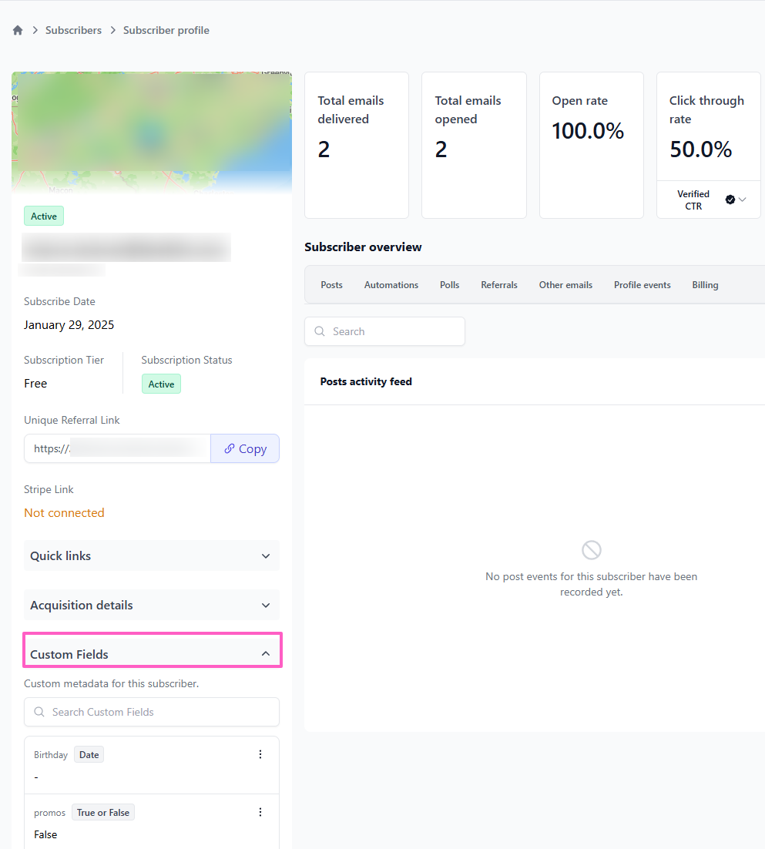This screenshot has width=765, height=849.
Task: Click the subscriber location map thumbnail
Action: point(152,131)
